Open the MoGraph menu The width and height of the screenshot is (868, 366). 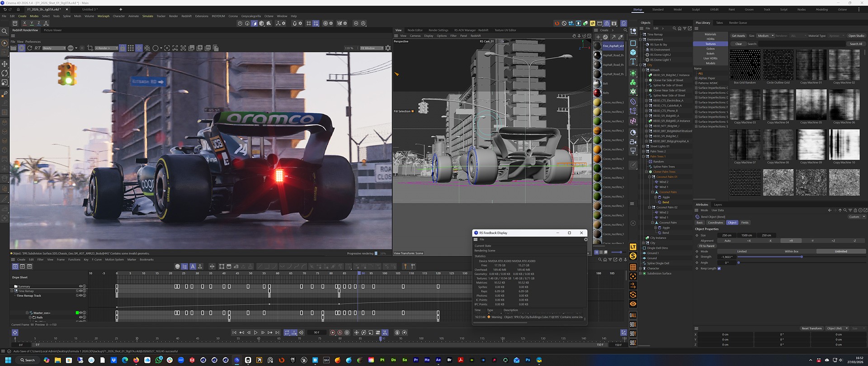[103, 16]
